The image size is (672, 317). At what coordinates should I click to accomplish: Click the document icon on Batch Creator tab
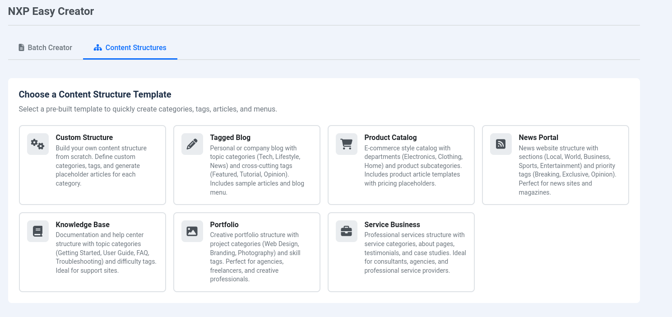click(21, 47)
